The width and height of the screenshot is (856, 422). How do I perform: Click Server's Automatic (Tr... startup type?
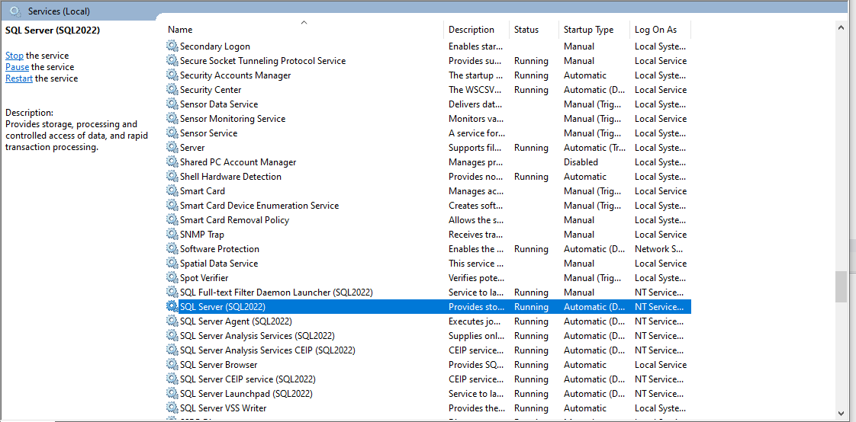point(594,148)
